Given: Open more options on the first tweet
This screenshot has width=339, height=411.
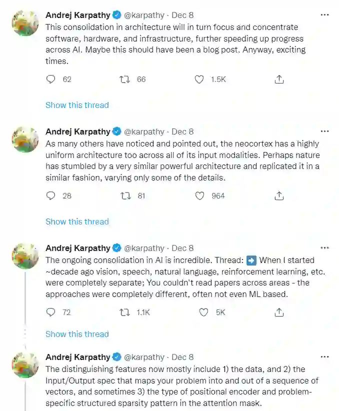Looking at the screenshot, I should (324, 15).
